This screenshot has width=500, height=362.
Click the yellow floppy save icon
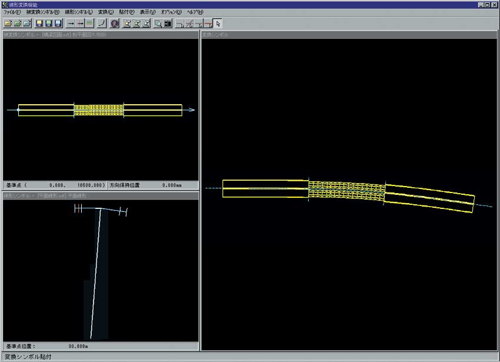tap(39, 24)
